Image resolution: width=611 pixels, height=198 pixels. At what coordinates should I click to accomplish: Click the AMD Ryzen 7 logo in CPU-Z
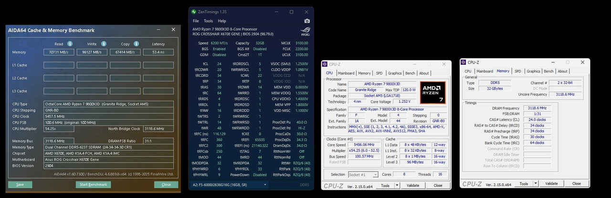point(432,93)
